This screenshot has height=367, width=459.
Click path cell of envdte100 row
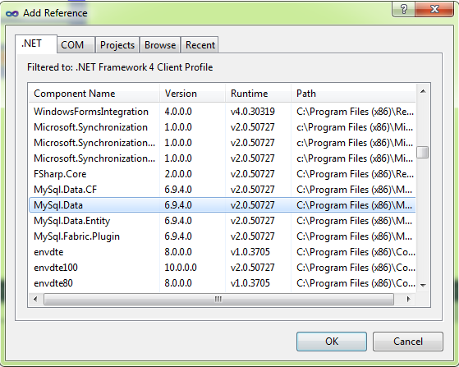point(356,268)
